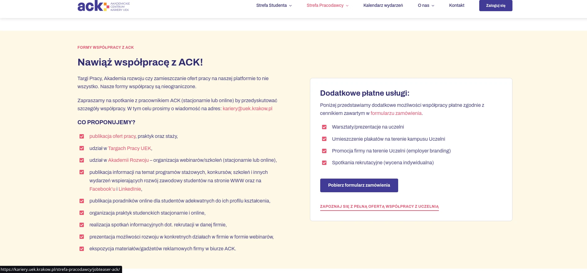Click Pobierz formularz zamówienia button
This screenshot has height=273, width=587.
[x=359, y=185]
